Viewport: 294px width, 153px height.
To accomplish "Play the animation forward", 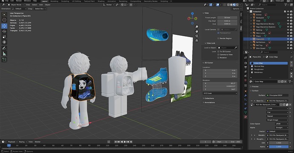I will [x=125, y=142].
